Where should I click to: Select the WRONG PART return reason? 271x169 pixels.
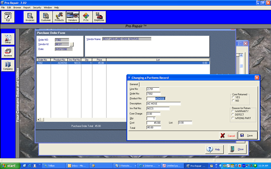[233, 118]
